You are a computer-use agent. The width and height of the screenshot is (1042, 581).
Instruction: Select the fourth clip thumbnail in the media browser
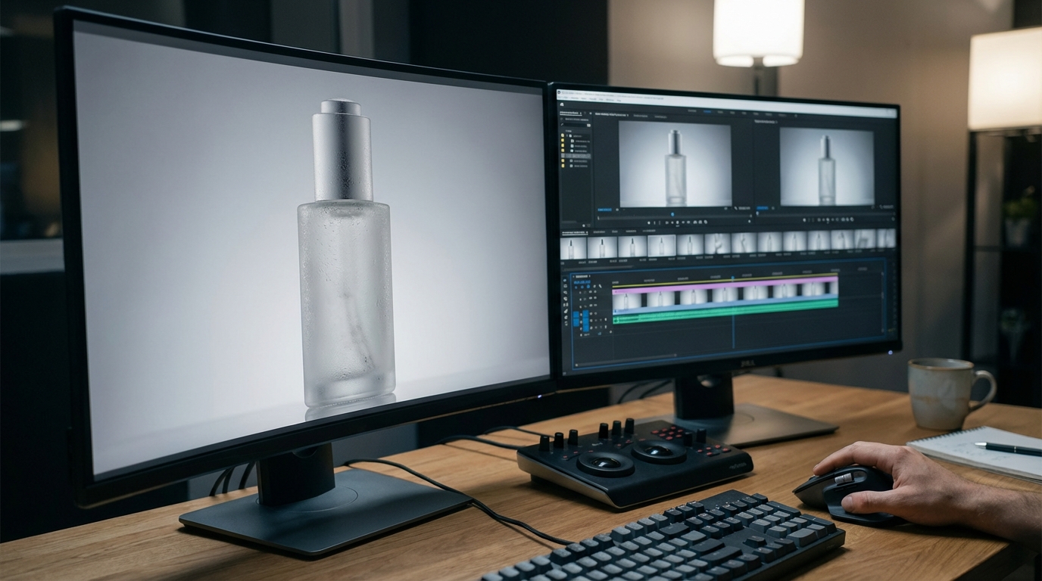click(661, 244)
